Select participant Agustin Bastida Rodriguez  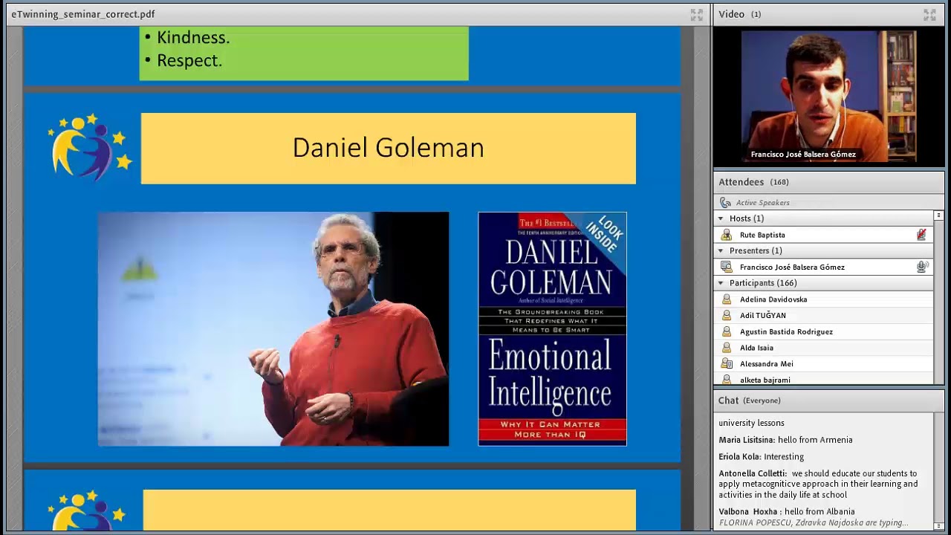[824, 331]
